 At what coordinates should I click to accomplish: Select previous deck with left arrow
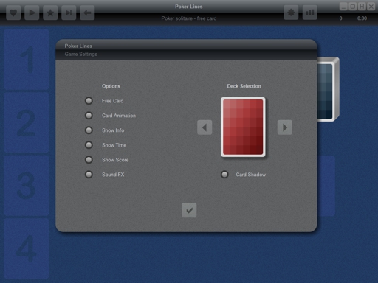[x=205, y=127]
